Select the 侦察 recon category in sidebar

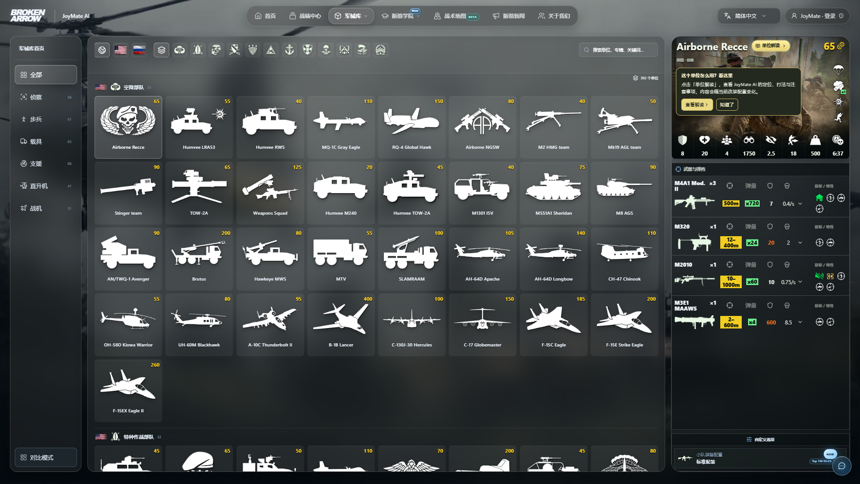(x=46, y=97)
